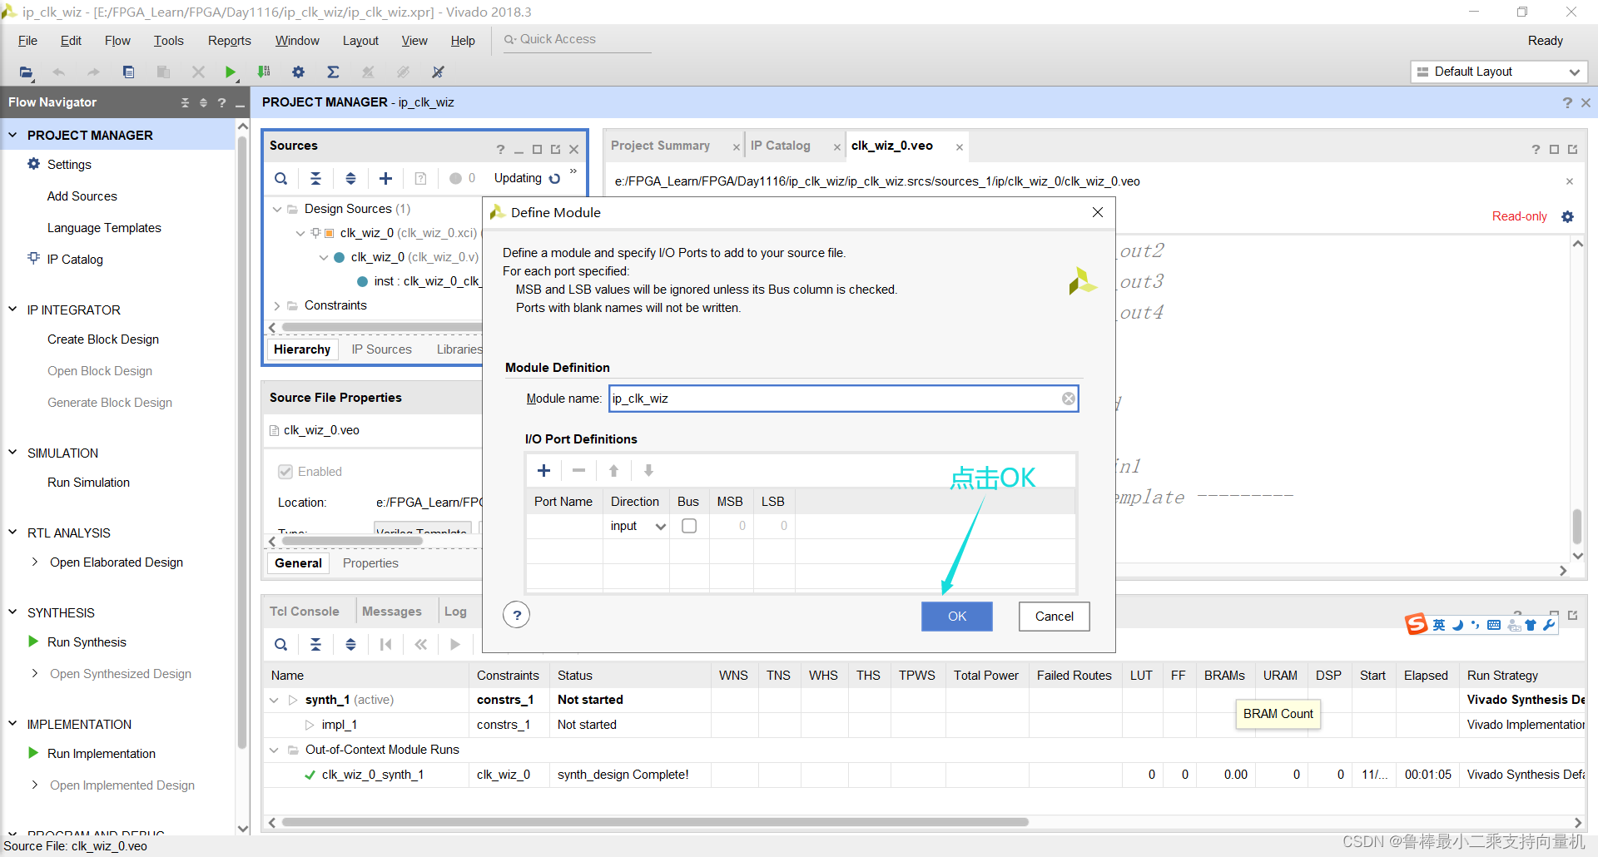
Task: Select the clk_wiz_0_synth_1 run row
Action: click(924, 775)
